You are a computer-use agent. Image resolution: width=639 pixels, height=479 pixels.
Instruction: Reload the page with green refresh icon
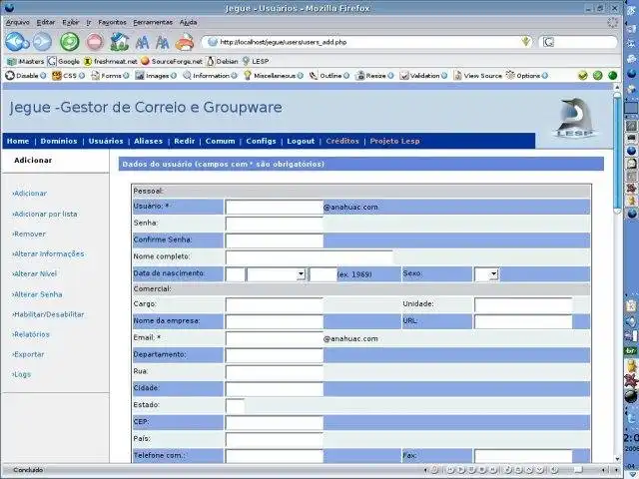click(70, 42)
